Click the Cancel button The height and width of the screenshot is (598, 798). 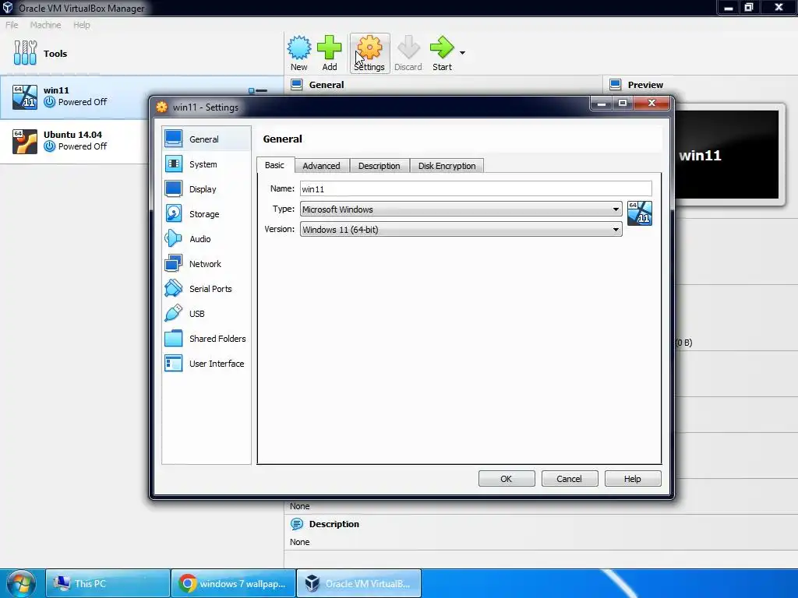click(x=570, y=479)
